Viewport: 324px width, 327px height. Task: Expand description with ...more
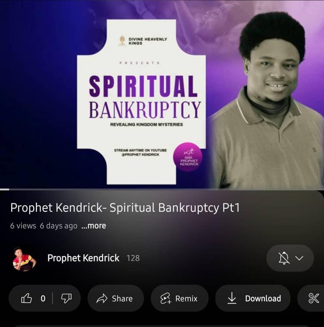click(94, 226)
